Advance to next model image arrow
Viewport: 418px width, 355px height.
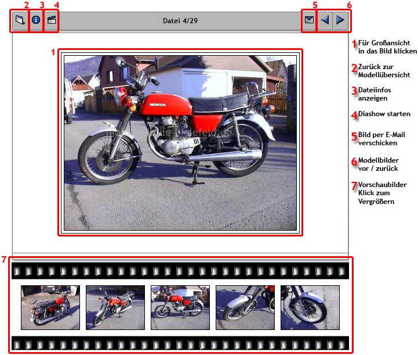tap(340, 20)
